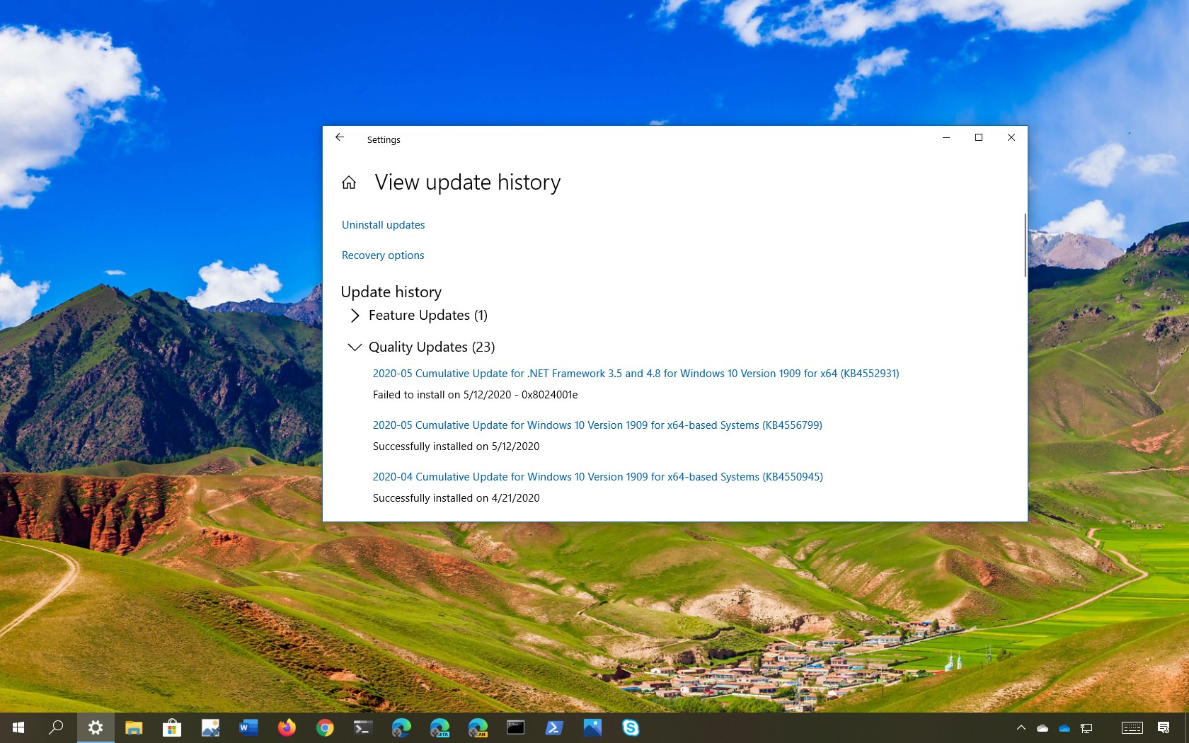Open Recovery options

click(x=382, y=255)
